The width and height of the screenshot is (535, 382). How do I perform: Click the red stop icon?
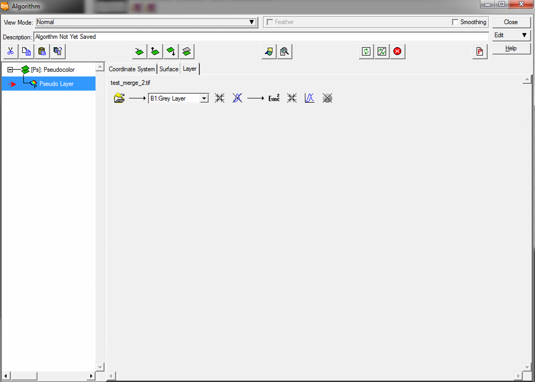pos(397,52)
